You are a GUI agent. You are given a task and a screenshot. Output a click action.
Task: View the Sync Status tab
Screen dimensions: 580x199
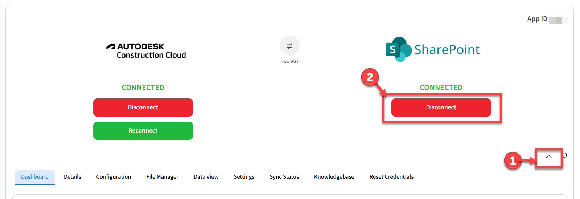[x=284, y=177]
